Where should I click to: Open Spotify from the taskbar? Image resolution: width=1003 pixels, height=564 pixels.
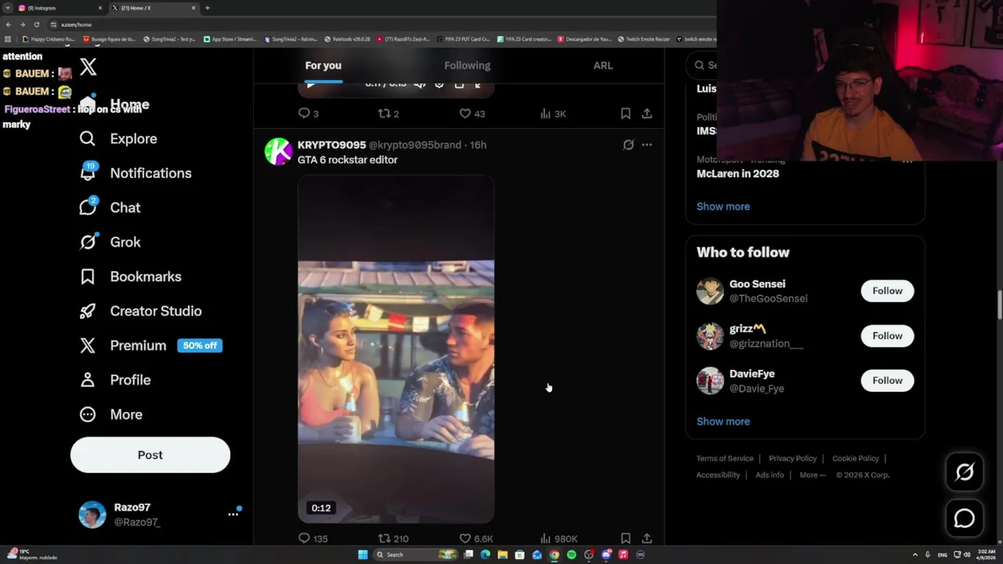click(571, 555)
